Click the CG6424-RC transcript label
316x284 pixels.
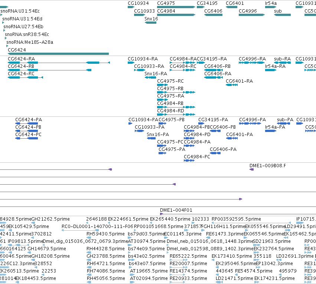21,74
